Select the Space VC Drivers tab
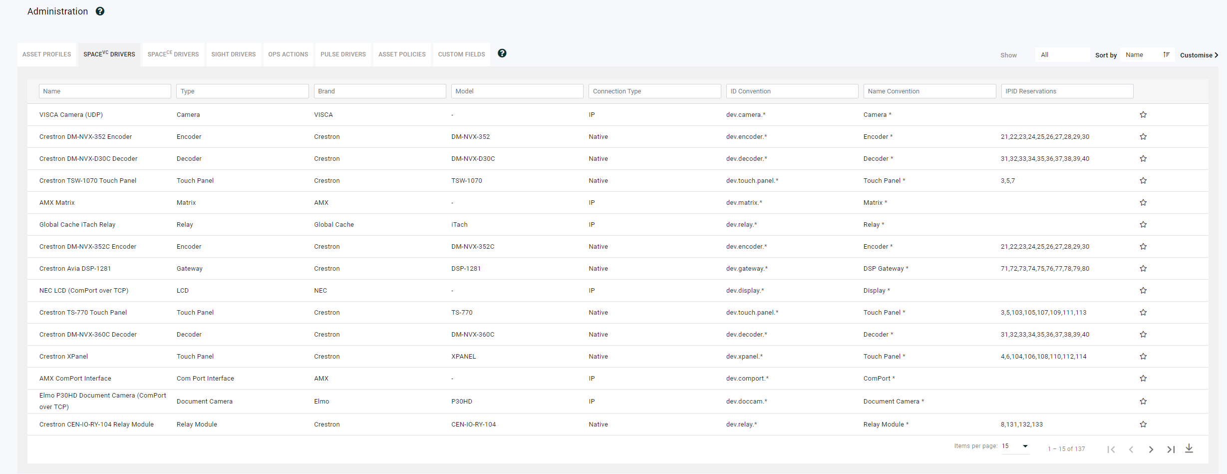 tap(109, 54)
